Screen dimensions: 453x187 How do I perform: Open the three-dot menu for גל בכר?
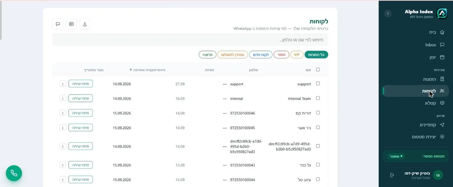coord(63,165)
